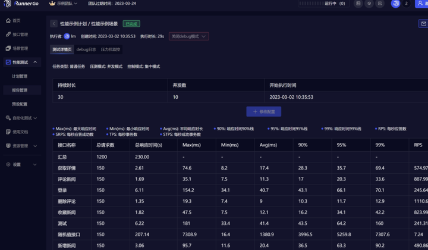This screenshot has height=250, width=428.
Task: Click the 修改配置 button
Action: [x=264, y=111]
